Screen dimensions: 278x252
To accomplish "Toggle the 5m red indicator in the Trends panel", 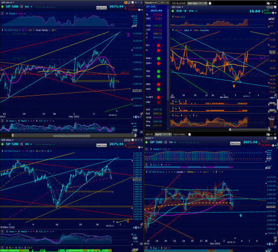I will tap(159, 46).
